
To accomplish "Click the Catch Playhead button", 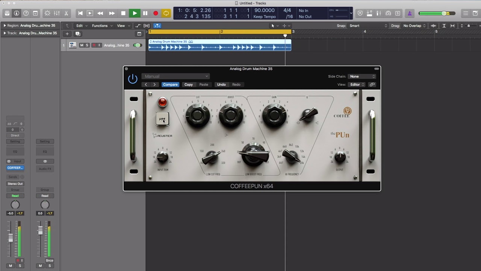I will tap(157, 26).
